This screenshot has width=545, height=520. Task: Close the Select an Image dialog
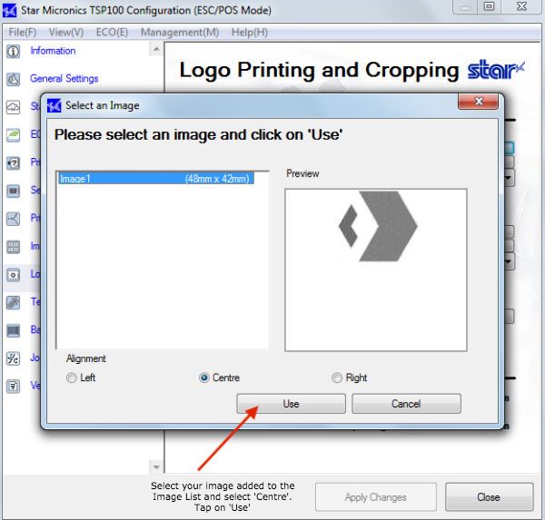pos(479,102)
